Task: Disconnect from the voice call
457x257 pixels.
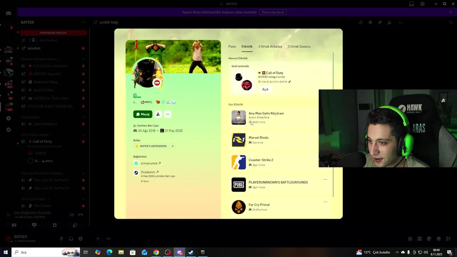Action: click(x=80, y=215)
